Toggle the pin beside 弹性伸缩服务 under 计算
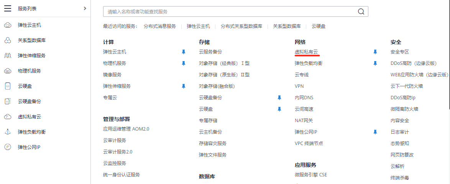This screenshot has height=184, width=450. (x=184, y=86)
